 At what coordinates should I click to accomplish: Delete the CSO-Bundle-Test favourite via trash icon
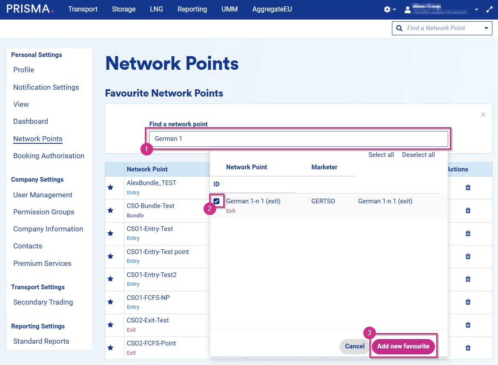point(468,210)
